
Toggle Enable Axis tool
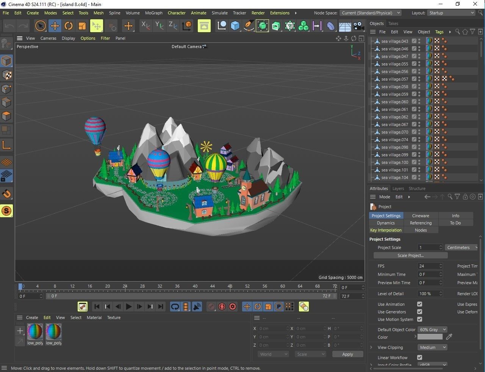click(6, 145)
